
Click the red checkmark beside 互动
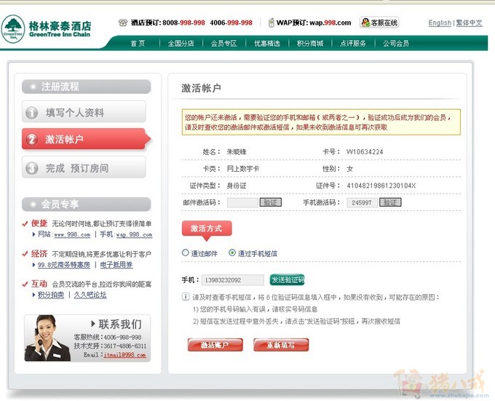25,284
